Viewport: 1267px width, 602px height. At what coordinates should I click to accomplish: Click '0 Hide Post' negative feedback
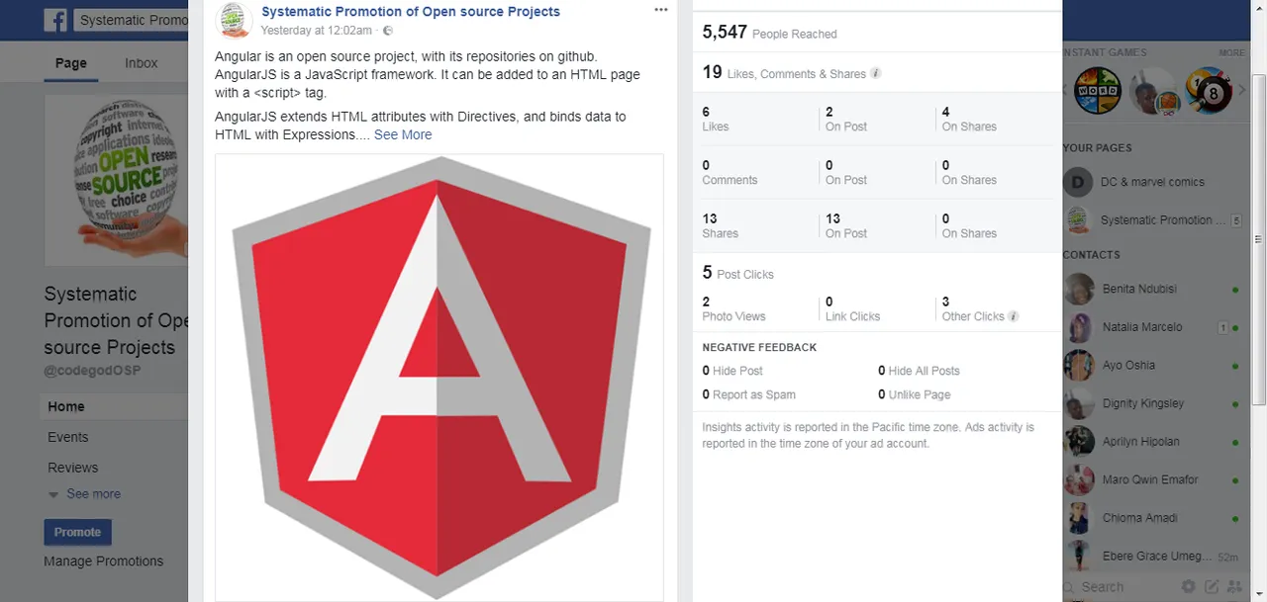732,371
